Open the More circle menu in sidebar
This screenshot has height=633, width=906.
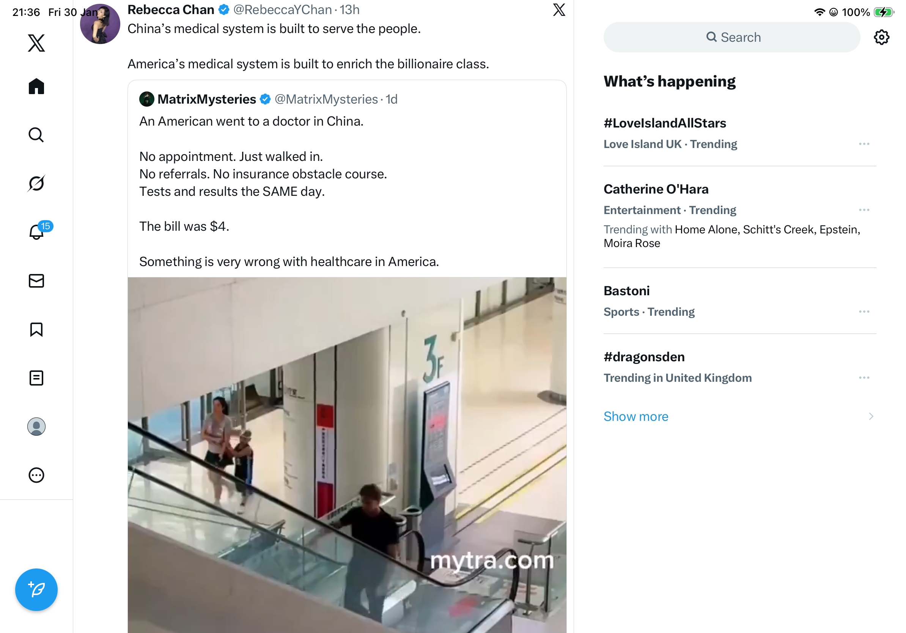(36, 475)
